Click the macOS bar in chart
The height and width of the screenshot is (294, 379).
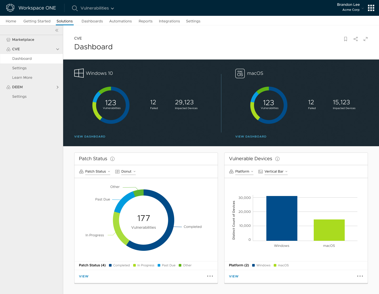click(x=329, y=230)
